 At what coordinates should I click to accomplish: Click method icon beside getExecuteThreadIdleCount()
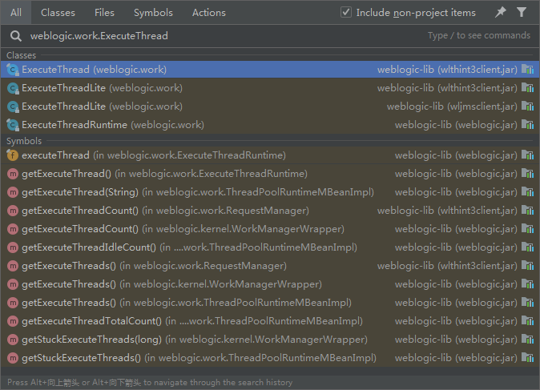pyautogui.click(x=13, y=247)
